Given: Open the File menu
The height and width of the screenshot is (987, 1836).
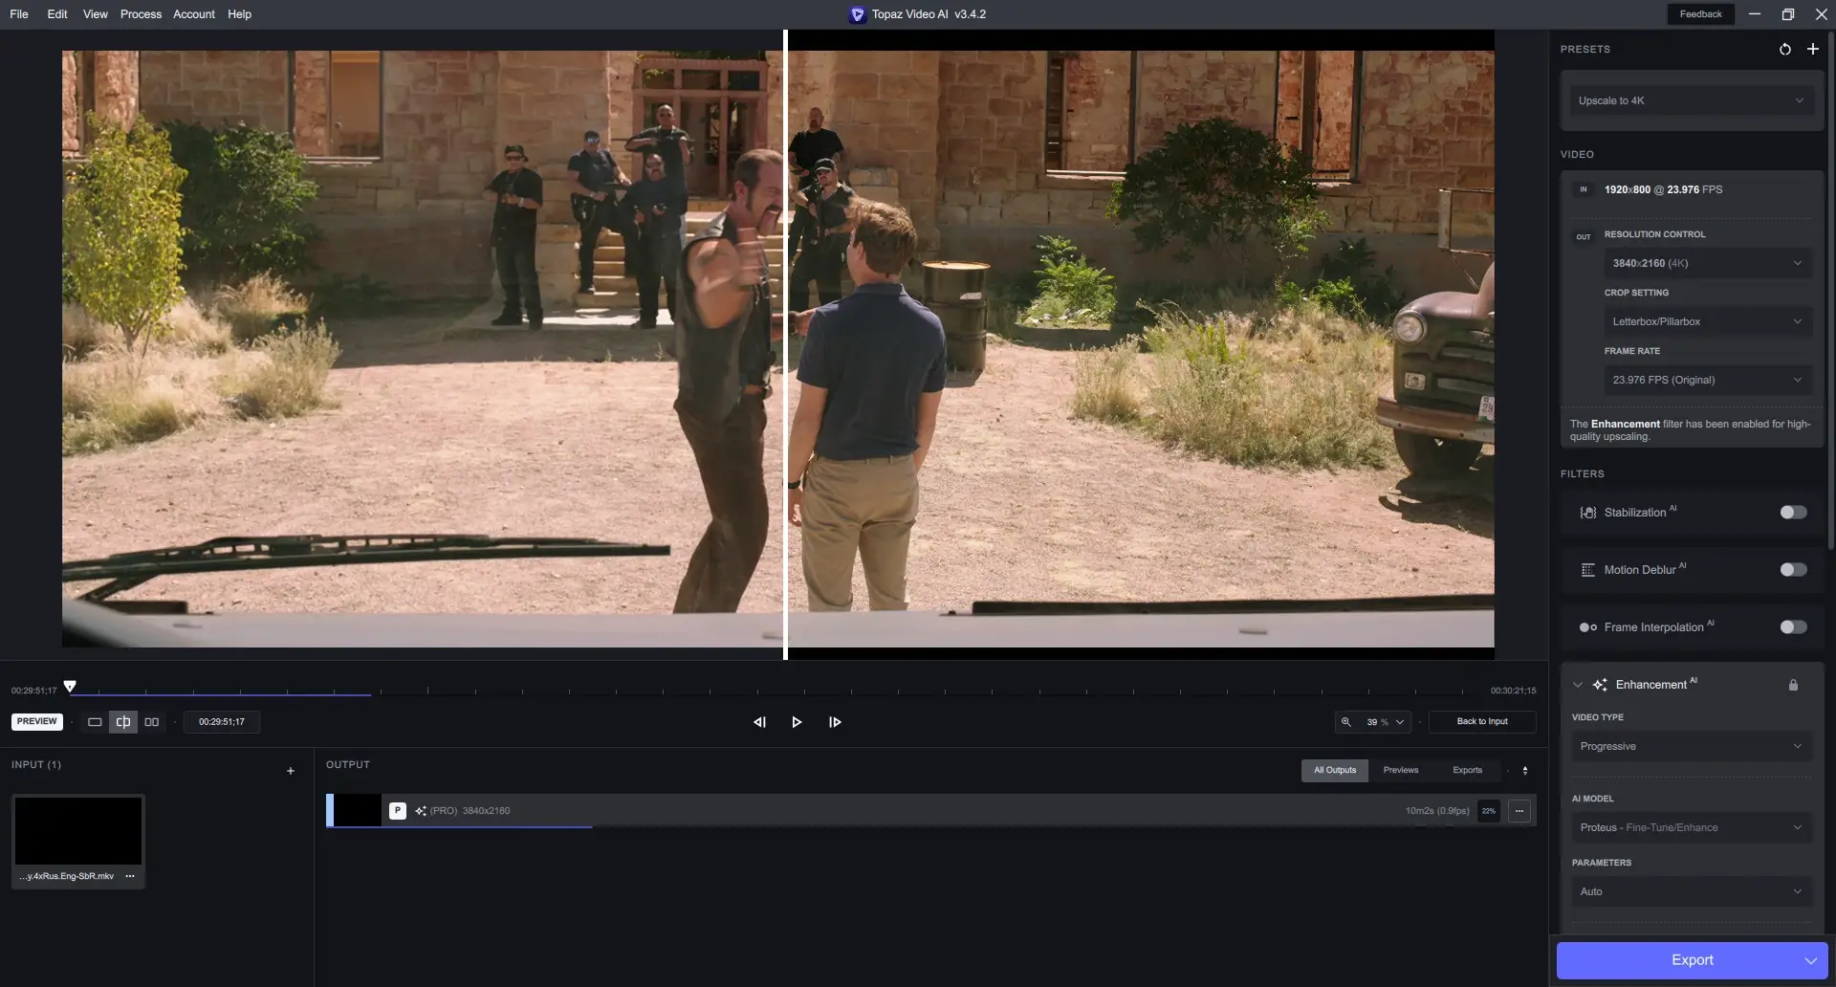Looking at the screenshot, I should (x=19, y=14).
